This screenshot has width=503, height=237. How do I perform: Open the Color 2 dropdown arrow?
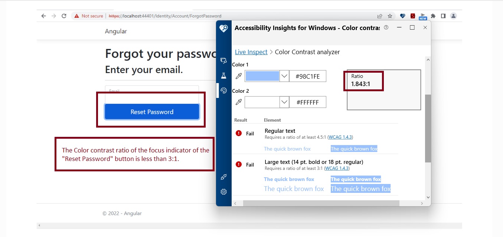pos(284,102)
